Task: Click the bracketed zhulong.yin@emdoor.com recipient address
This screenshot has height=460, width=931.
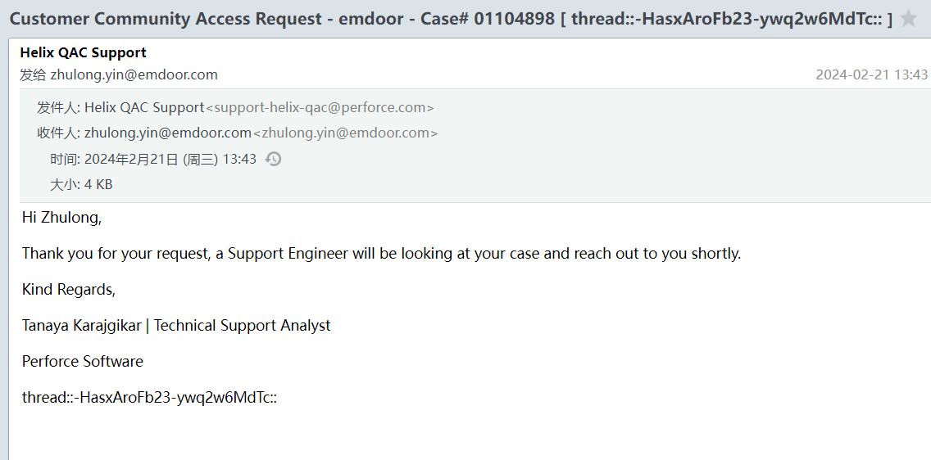Action: pyautogui.click(x=345, y=133)
